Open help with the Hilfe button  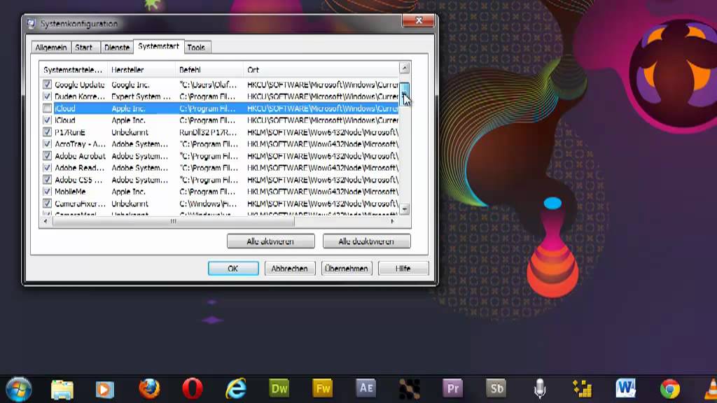(x=403, y=268)
